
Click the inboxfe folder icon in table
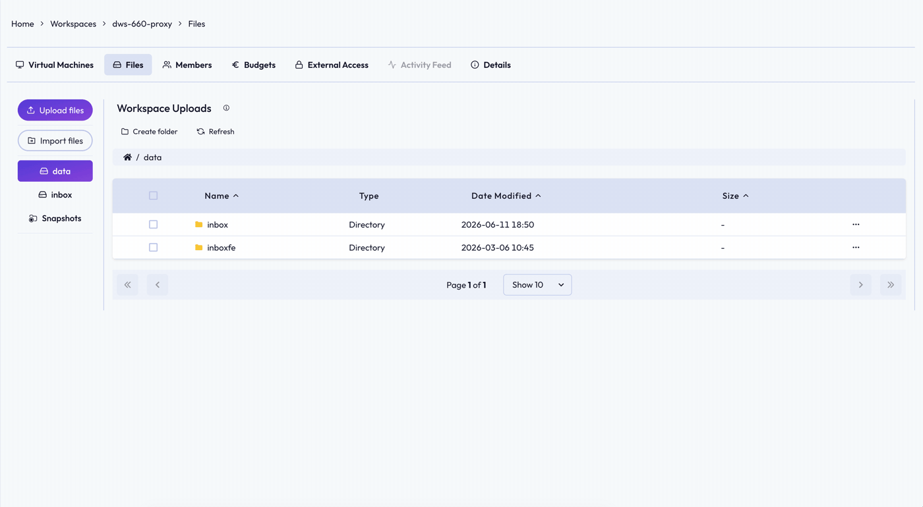198,248
